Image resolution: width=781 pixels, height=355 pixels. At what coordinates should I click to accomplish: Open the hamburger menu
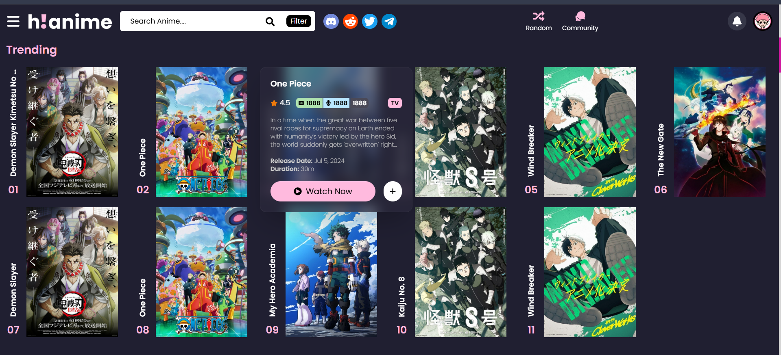[13, 22]
